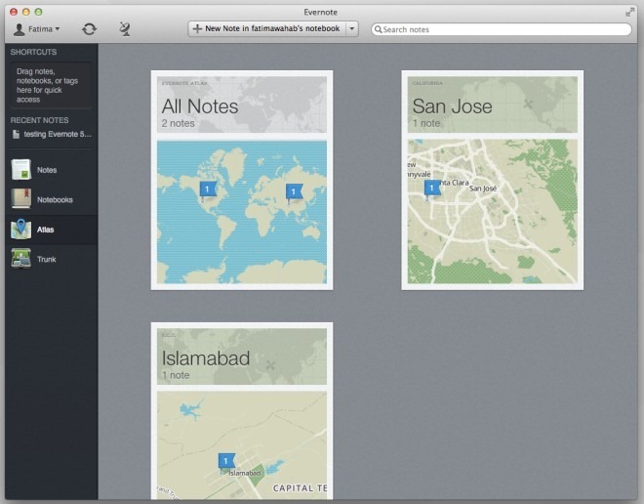Image resolution: width=644 pixels, height=504 pixels.
Task: Click the Santa Clara label on the map
Action: pos(455,183)
